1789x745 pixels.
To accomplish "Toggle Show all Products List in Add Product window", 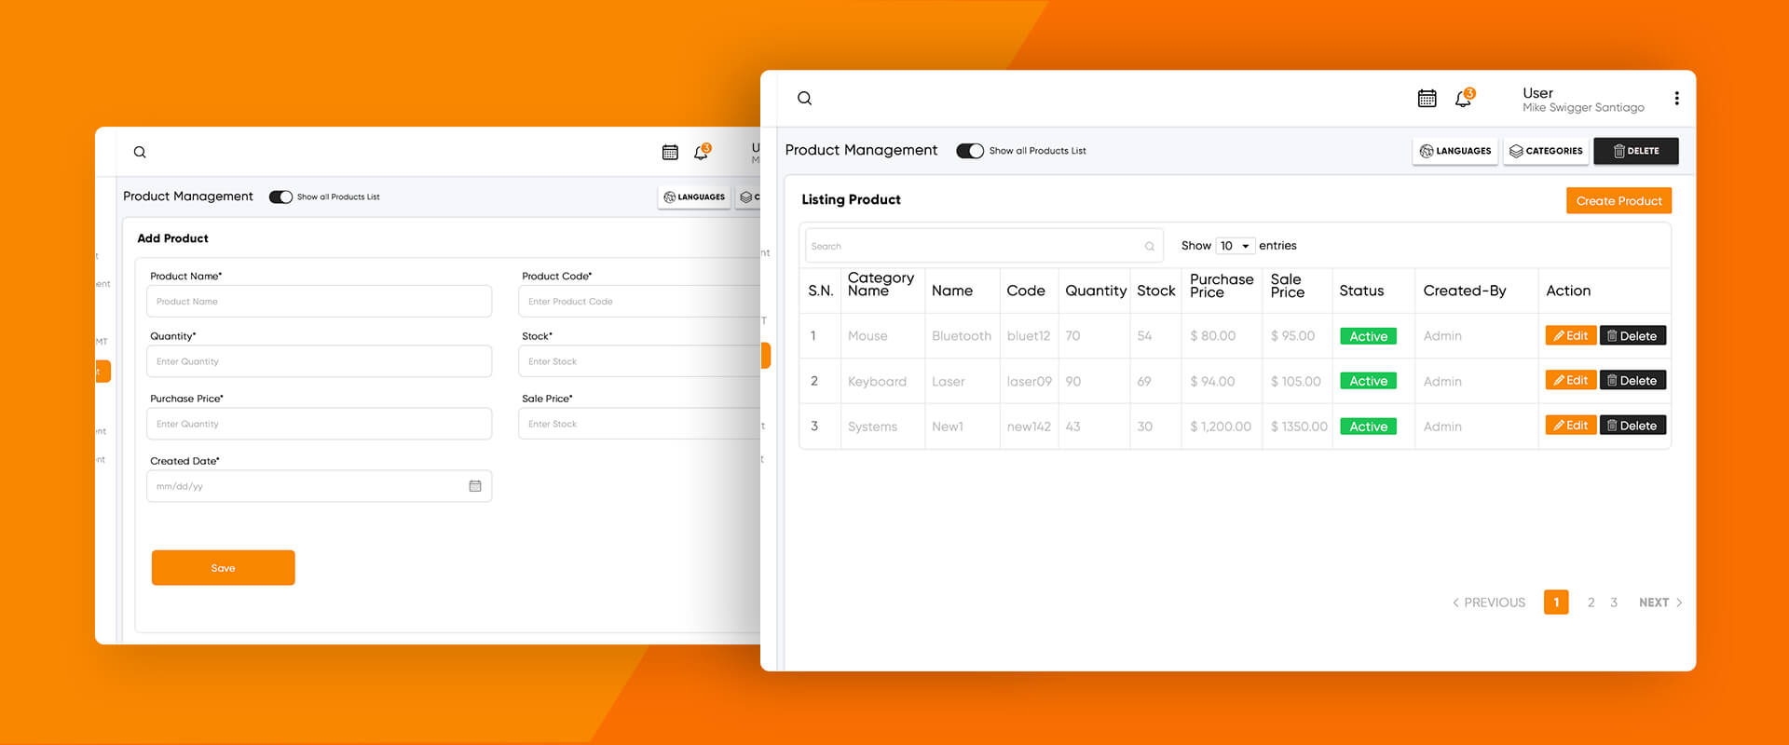I will pyautogui.click(x=280, y=197).
